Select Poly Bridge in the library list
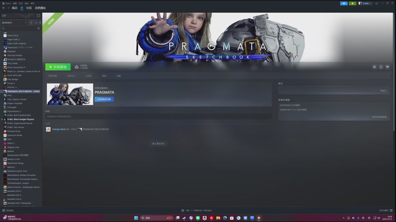 (13, 79)
